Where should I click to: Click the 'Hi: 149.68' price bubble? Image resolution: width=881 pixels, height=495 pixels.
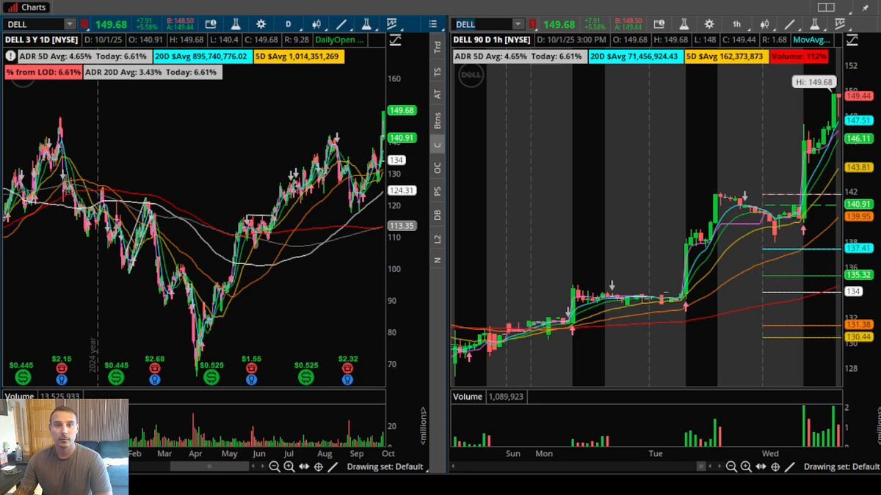tap(814, 83)
